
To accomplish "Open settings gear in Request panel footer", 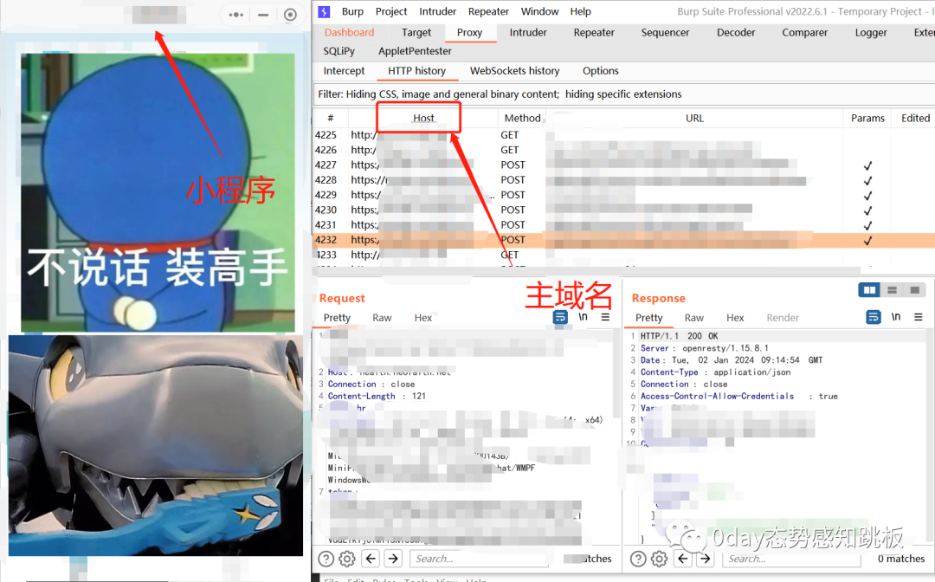I will click(x=347, y=559).
